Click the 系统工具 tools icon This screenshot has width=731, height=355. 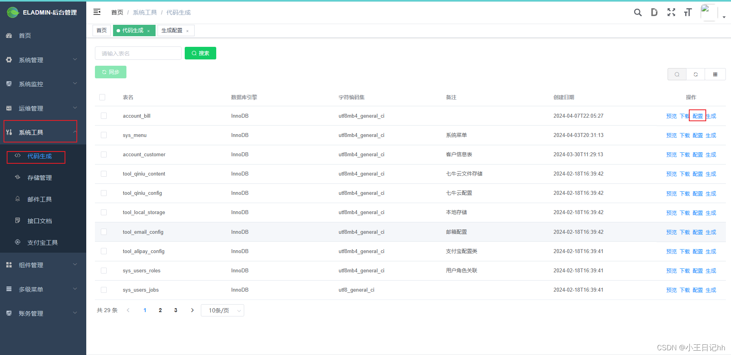[x=9, y=132]
